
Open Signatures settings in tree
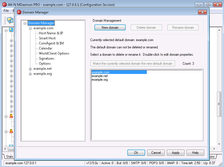(46, 58)
